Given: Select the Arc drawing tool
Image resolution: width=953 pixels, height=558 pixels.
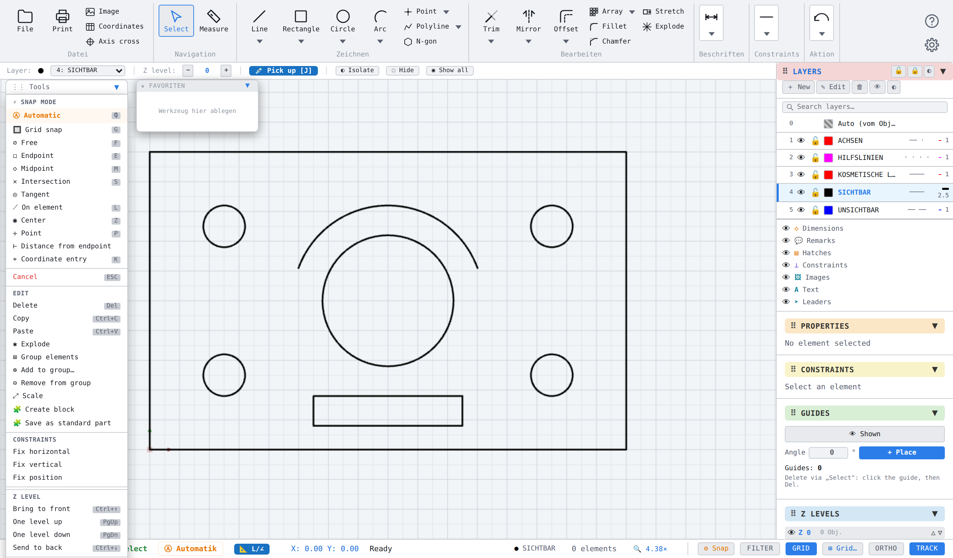Looking at the screenshot, I should (380, 21).
